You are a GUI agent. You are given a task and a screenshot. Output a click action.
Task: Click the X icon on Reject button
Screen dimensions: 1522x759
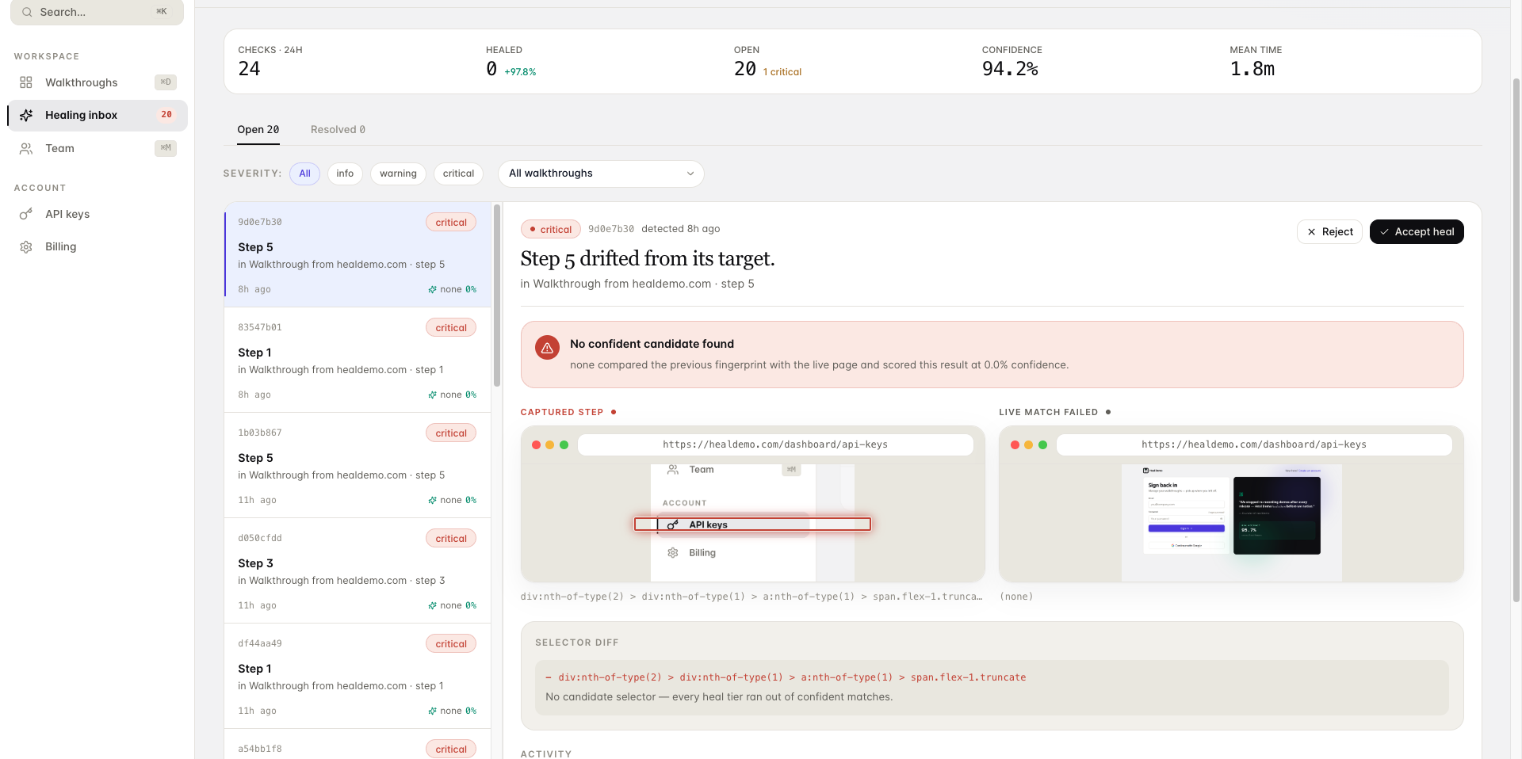click(x=1312, y=231)
